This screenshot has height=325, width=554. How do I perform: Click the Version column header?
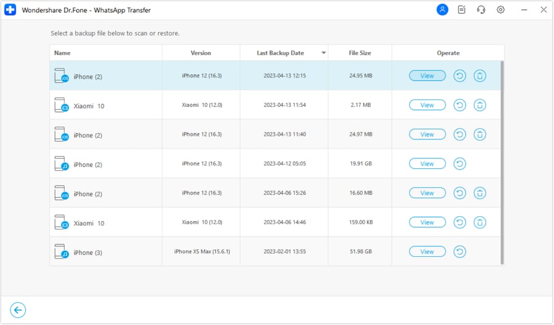[201, 53]
